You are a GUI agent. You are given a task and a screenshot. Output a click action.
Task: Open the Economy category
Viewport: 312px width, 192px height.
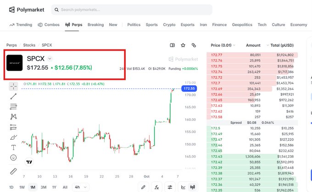click(299, 25)
